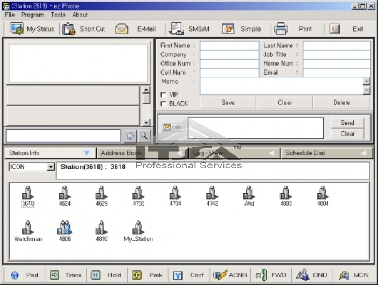Click the Park call icon

(137, 275)
